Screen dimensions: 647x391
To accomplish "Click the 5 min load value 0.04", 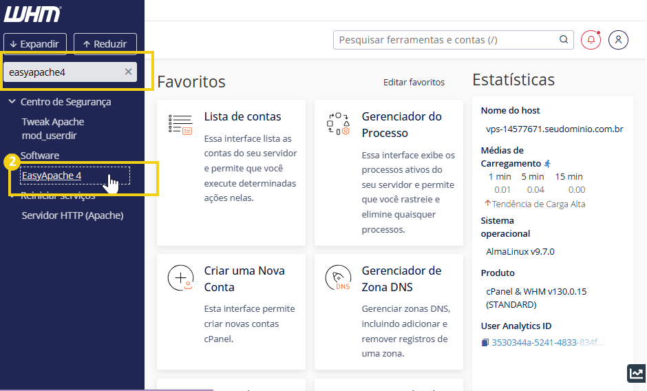I will point(535,189).
